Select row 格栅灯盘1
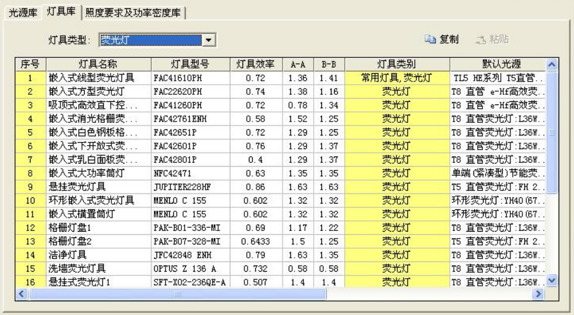Screen dimensions: 574x315 281,228
